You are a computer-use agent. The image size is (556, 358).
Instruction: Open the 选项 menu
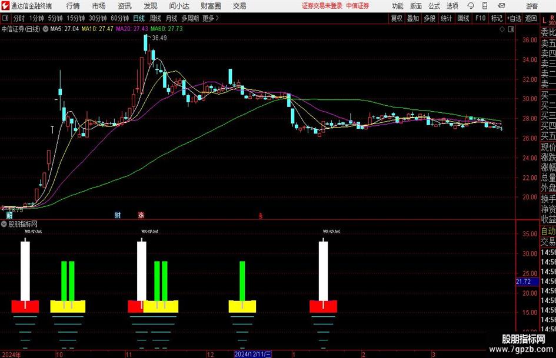tap(452, 6)
